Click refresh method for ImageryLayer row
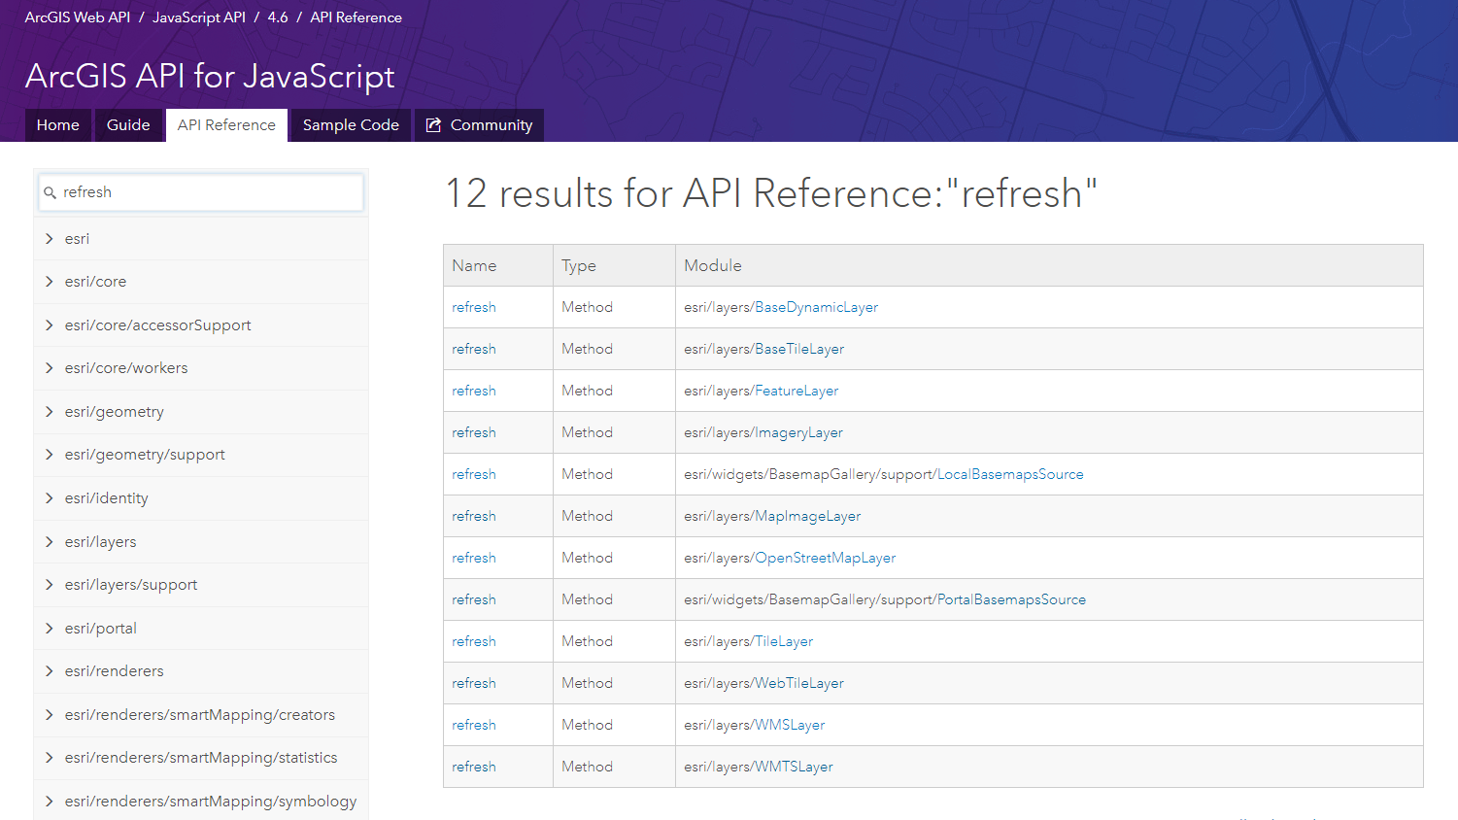The height and width of the screenshot is (820, 1458). 474,432
